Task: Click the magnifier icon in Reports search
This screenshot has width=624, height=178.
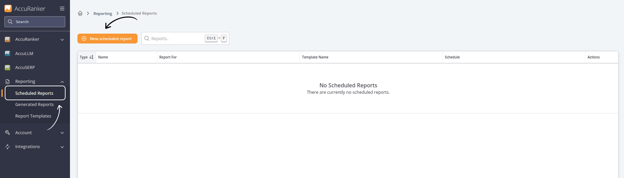Action: tap(147, 38)
